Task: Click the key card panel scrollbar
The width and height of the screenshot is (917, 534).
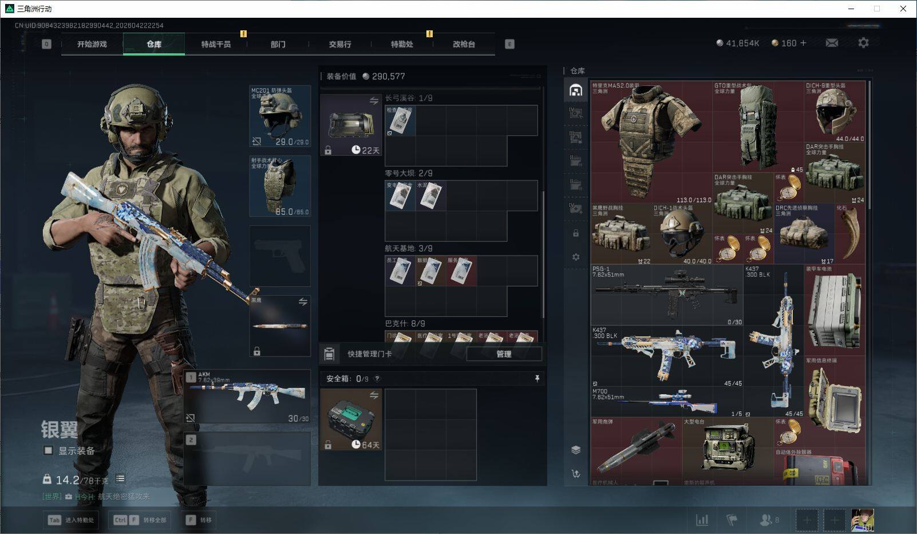Action: point(543,255)
